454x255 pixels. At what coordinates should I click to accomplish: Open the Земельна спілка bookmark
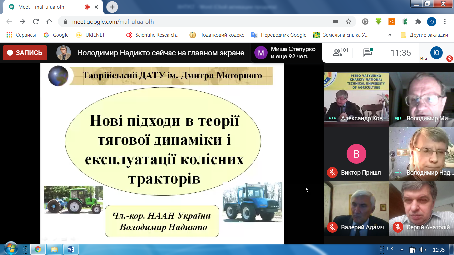click(341, 35)
